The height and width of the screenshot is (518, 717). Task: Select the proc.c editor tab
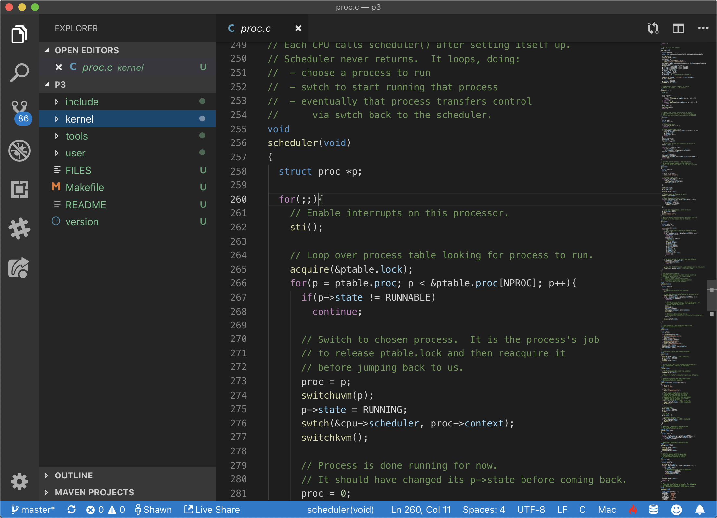[x=255, y=29]
